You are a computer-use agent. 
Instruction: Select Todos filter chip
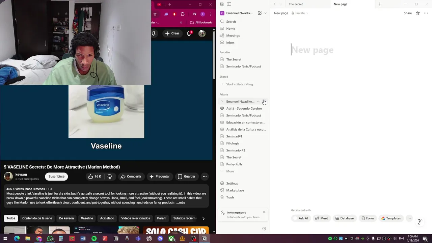tap(11, 218)
